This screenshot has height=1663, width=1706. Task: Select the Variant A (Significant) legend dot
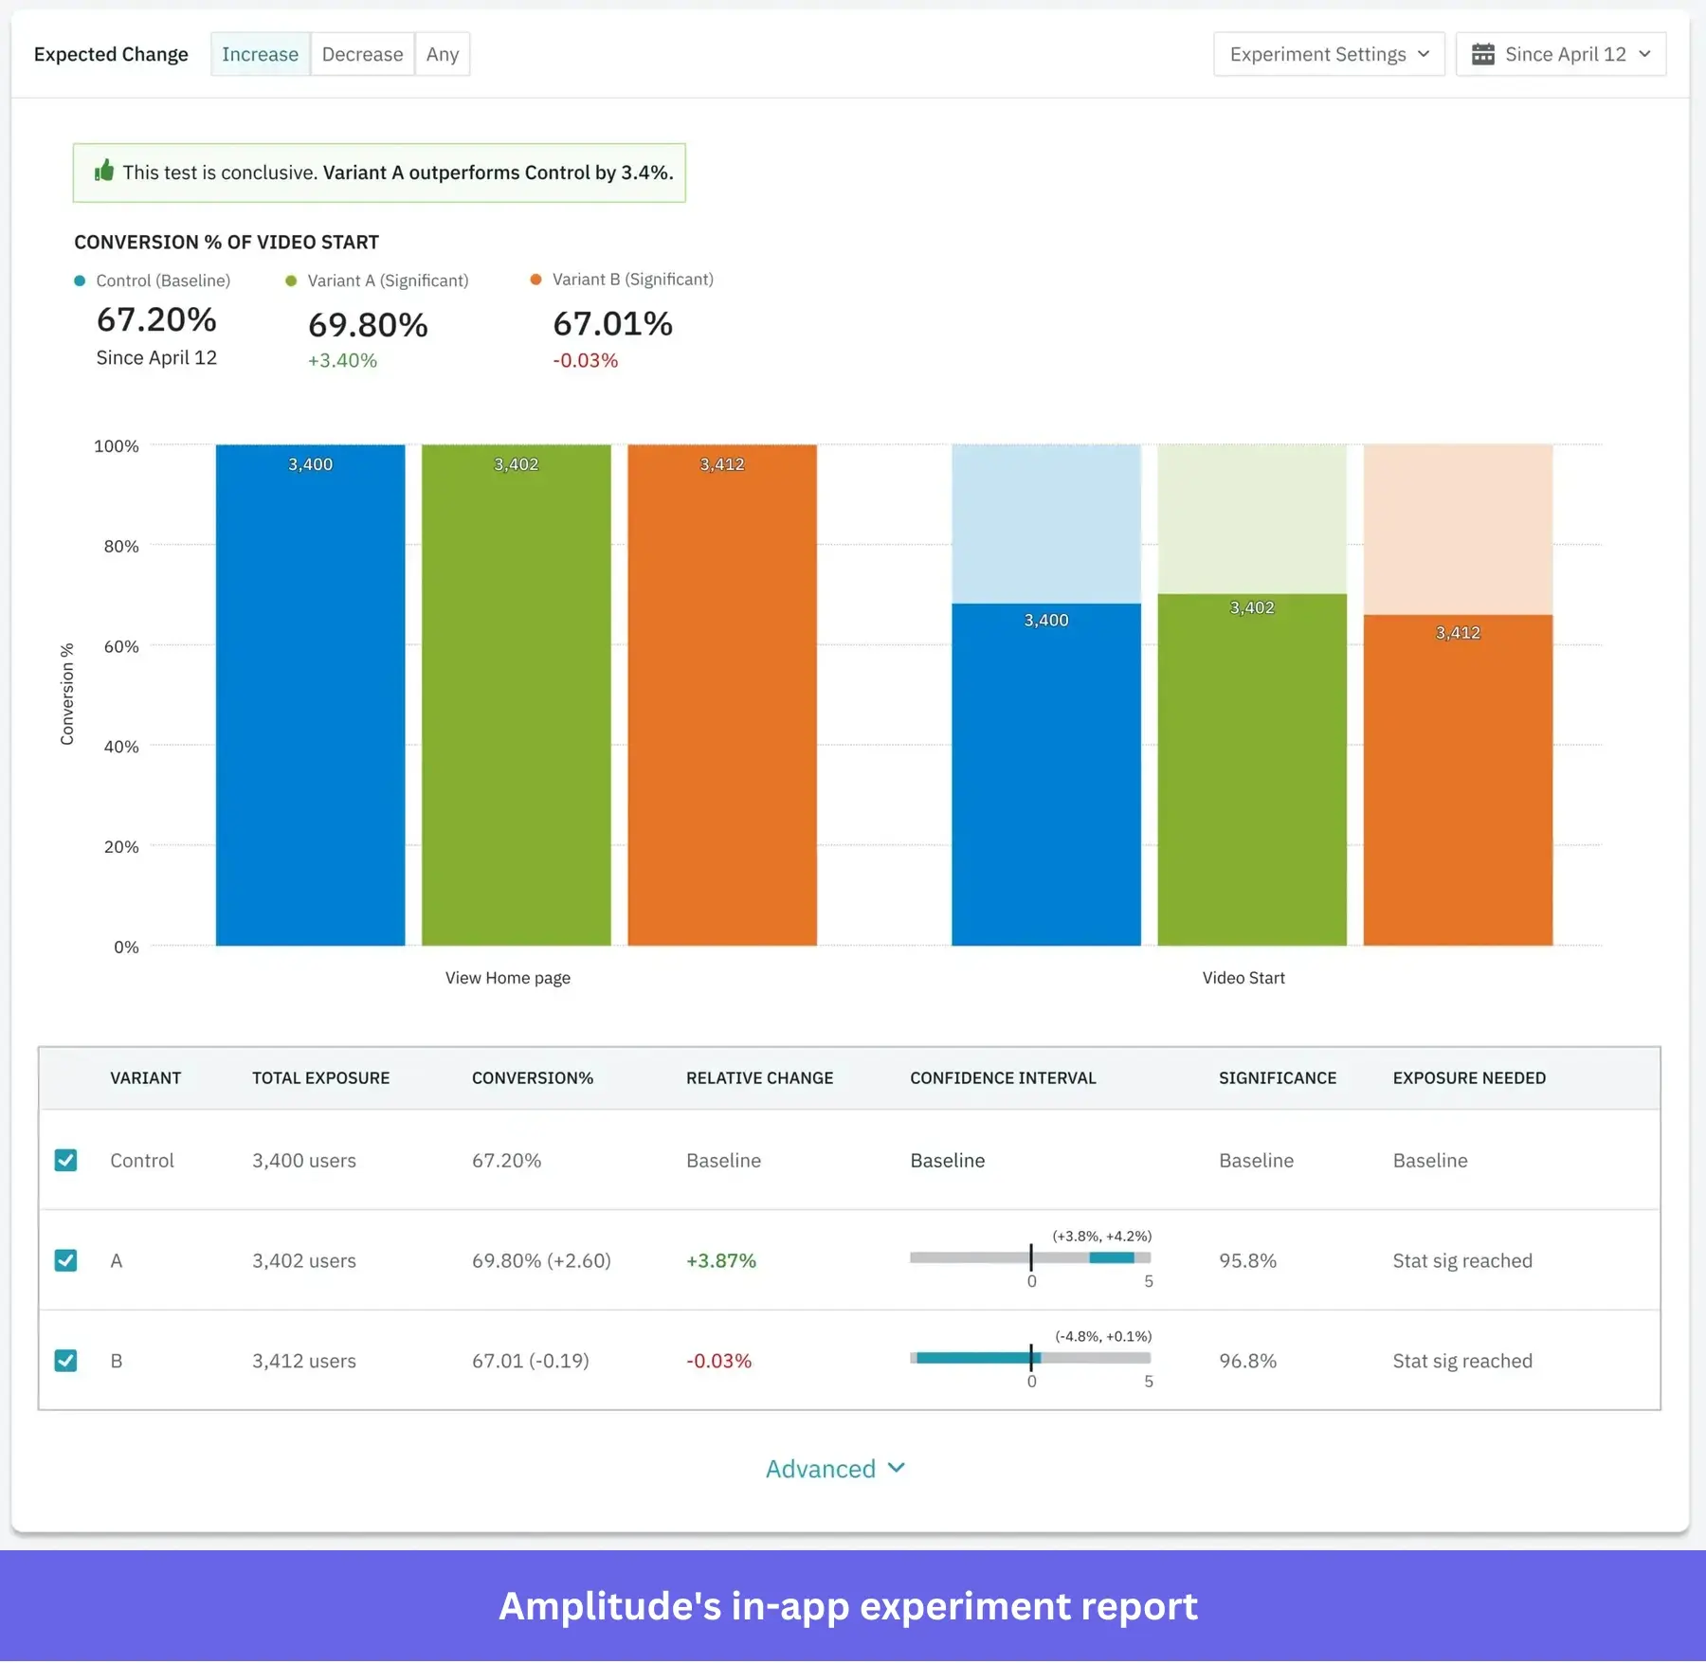pos(290,280)
